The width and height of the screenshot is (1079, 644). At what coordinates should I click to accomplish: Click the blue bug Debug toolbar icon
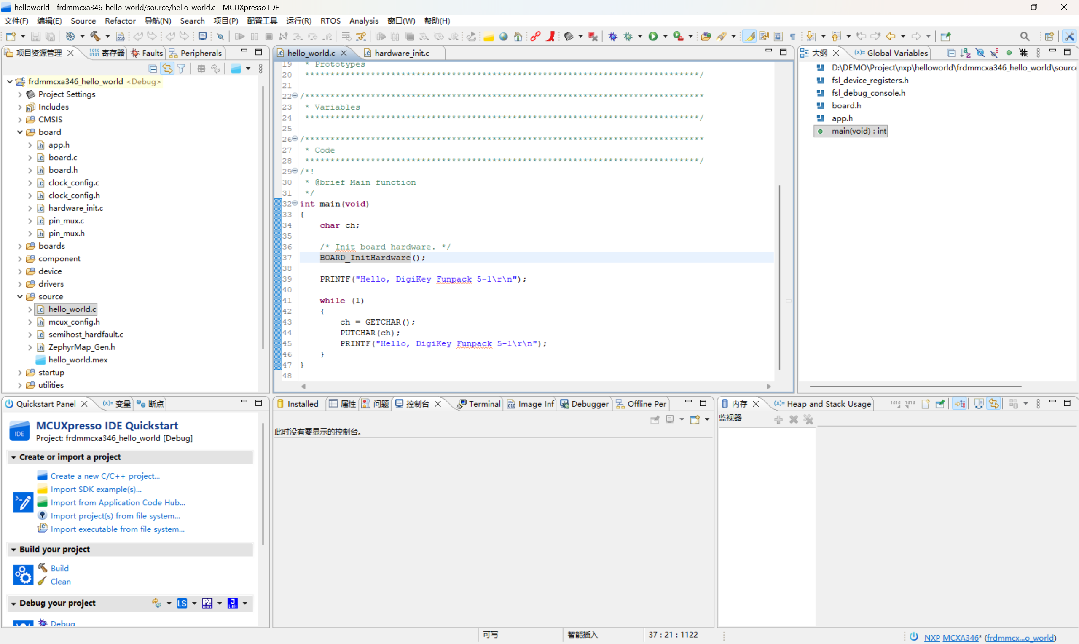pos(612,36)
